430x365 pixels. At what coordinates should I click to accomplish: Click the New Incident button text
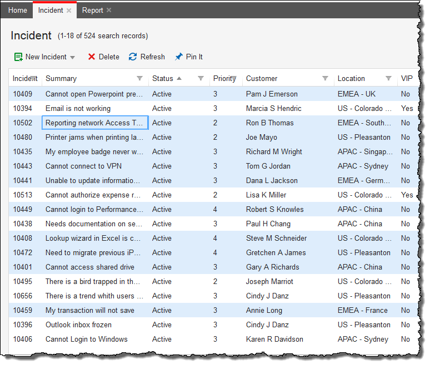coord(46,57)
